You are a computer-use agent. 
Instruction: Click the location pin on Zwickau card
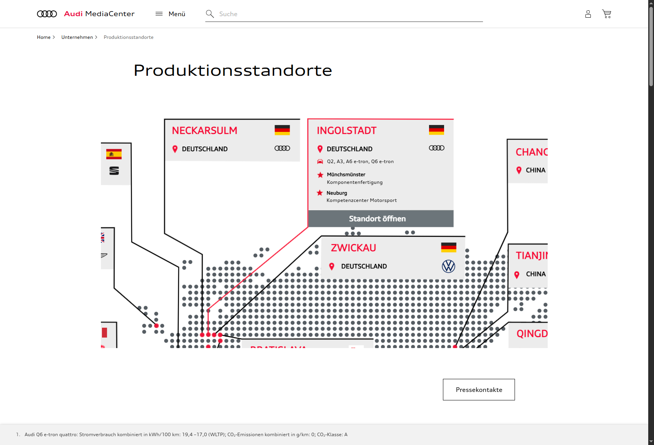[x=332, y=266]
